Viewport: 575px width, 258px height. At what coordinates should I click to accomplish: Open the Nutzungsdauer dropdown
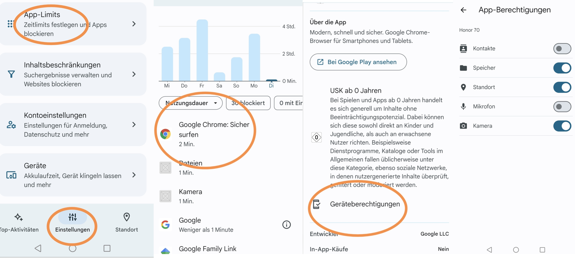point(191,103)
